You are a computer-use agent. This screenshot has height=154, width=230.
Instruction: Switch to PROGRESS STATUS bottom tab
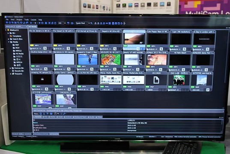[x=41, y=134]
